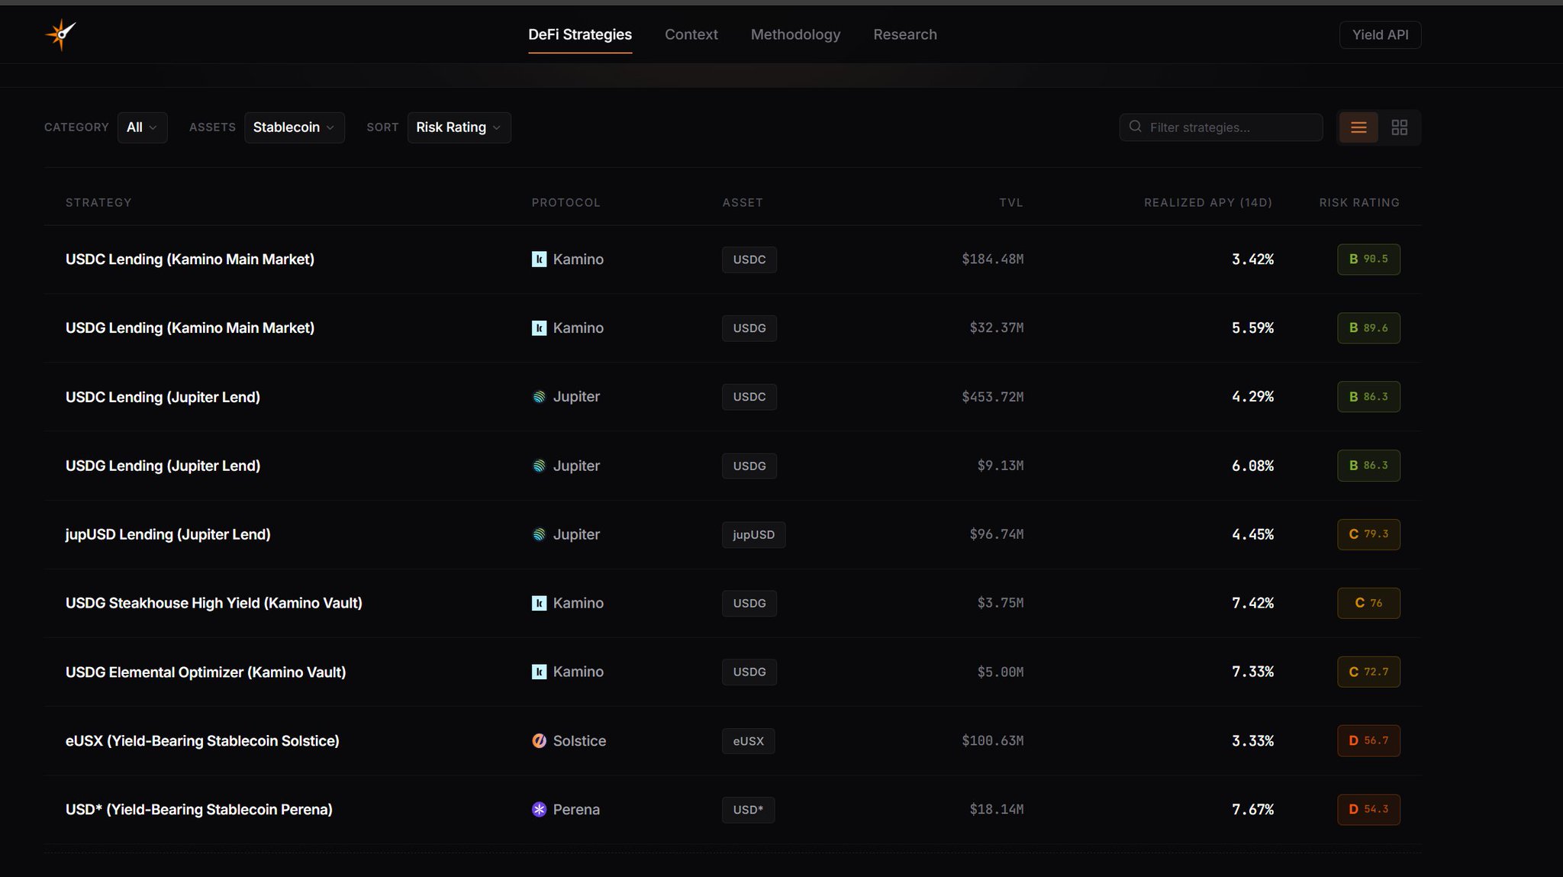Open the Research tab
Screen dimensions: 1563x877
[904, 34]
